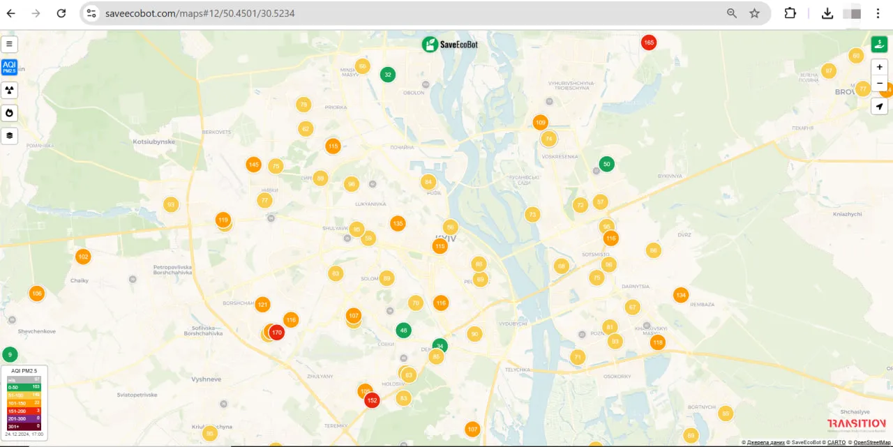The height and width of the screenshot is (447, 893).
Task: Zoom in on the map
Action: [879, 67]
